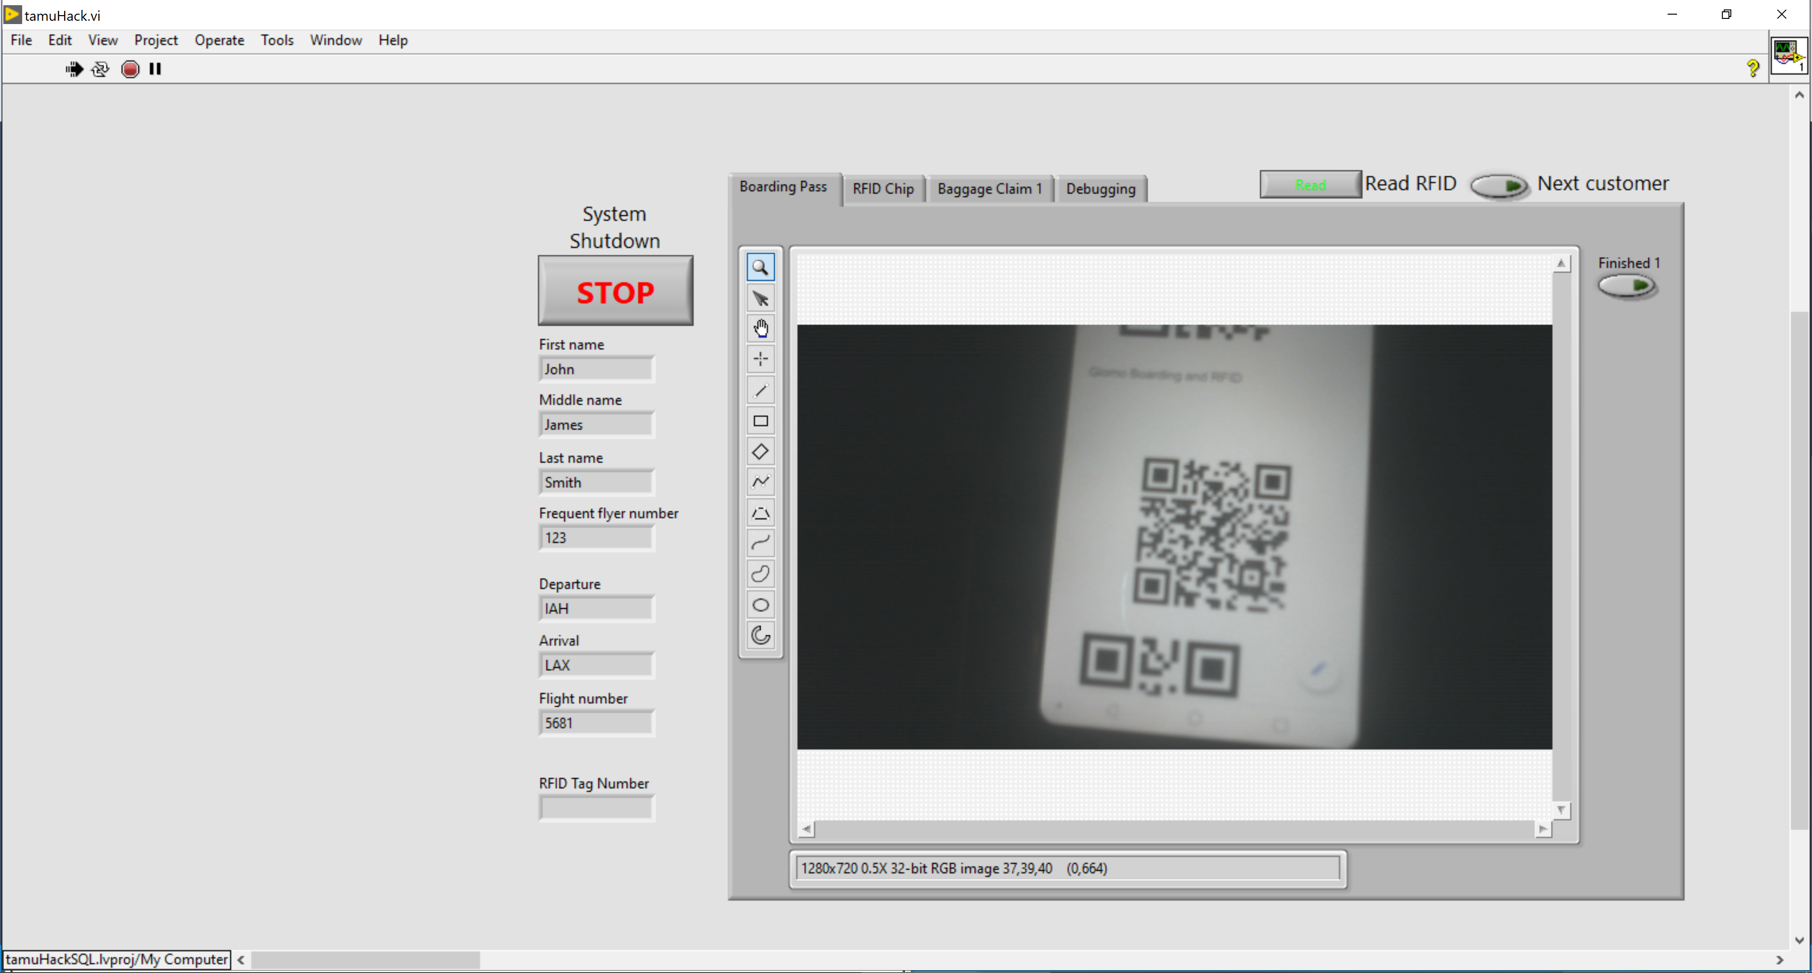The height and width of the screenshot is (973, 1812).
Task: Pick the Rotated Rectangle diamond tool
Action: [x=760, y=452]
